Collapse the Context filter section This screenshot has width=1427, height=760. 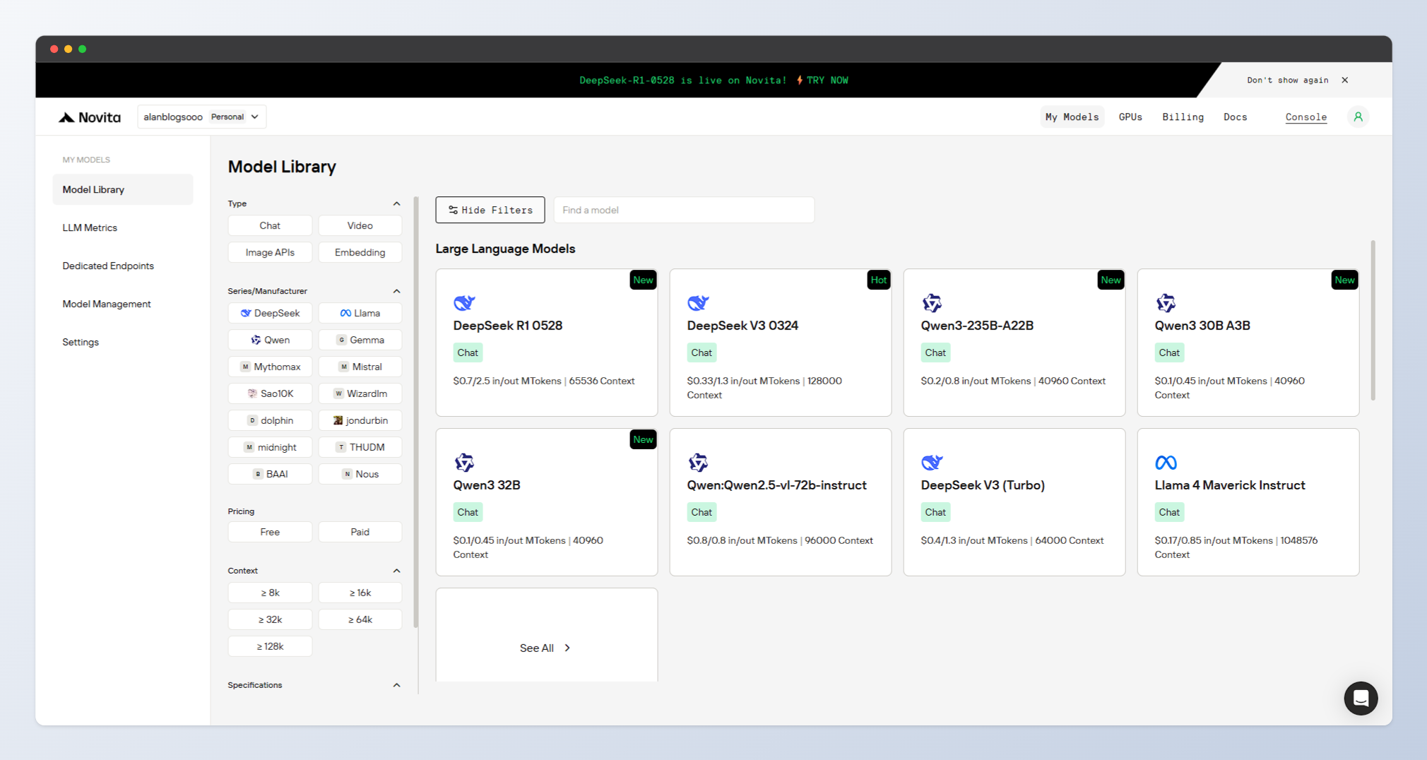tap(396, 571)
